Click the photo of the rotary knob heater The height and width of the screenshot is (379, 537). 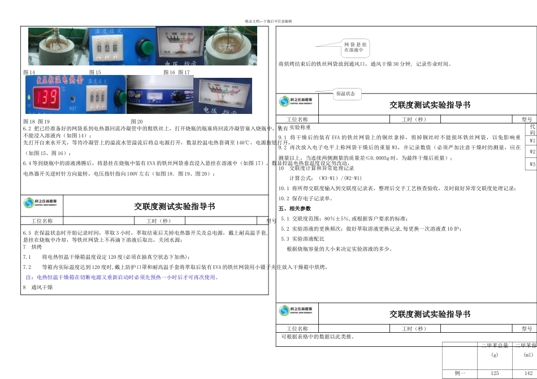pos(160,95)
